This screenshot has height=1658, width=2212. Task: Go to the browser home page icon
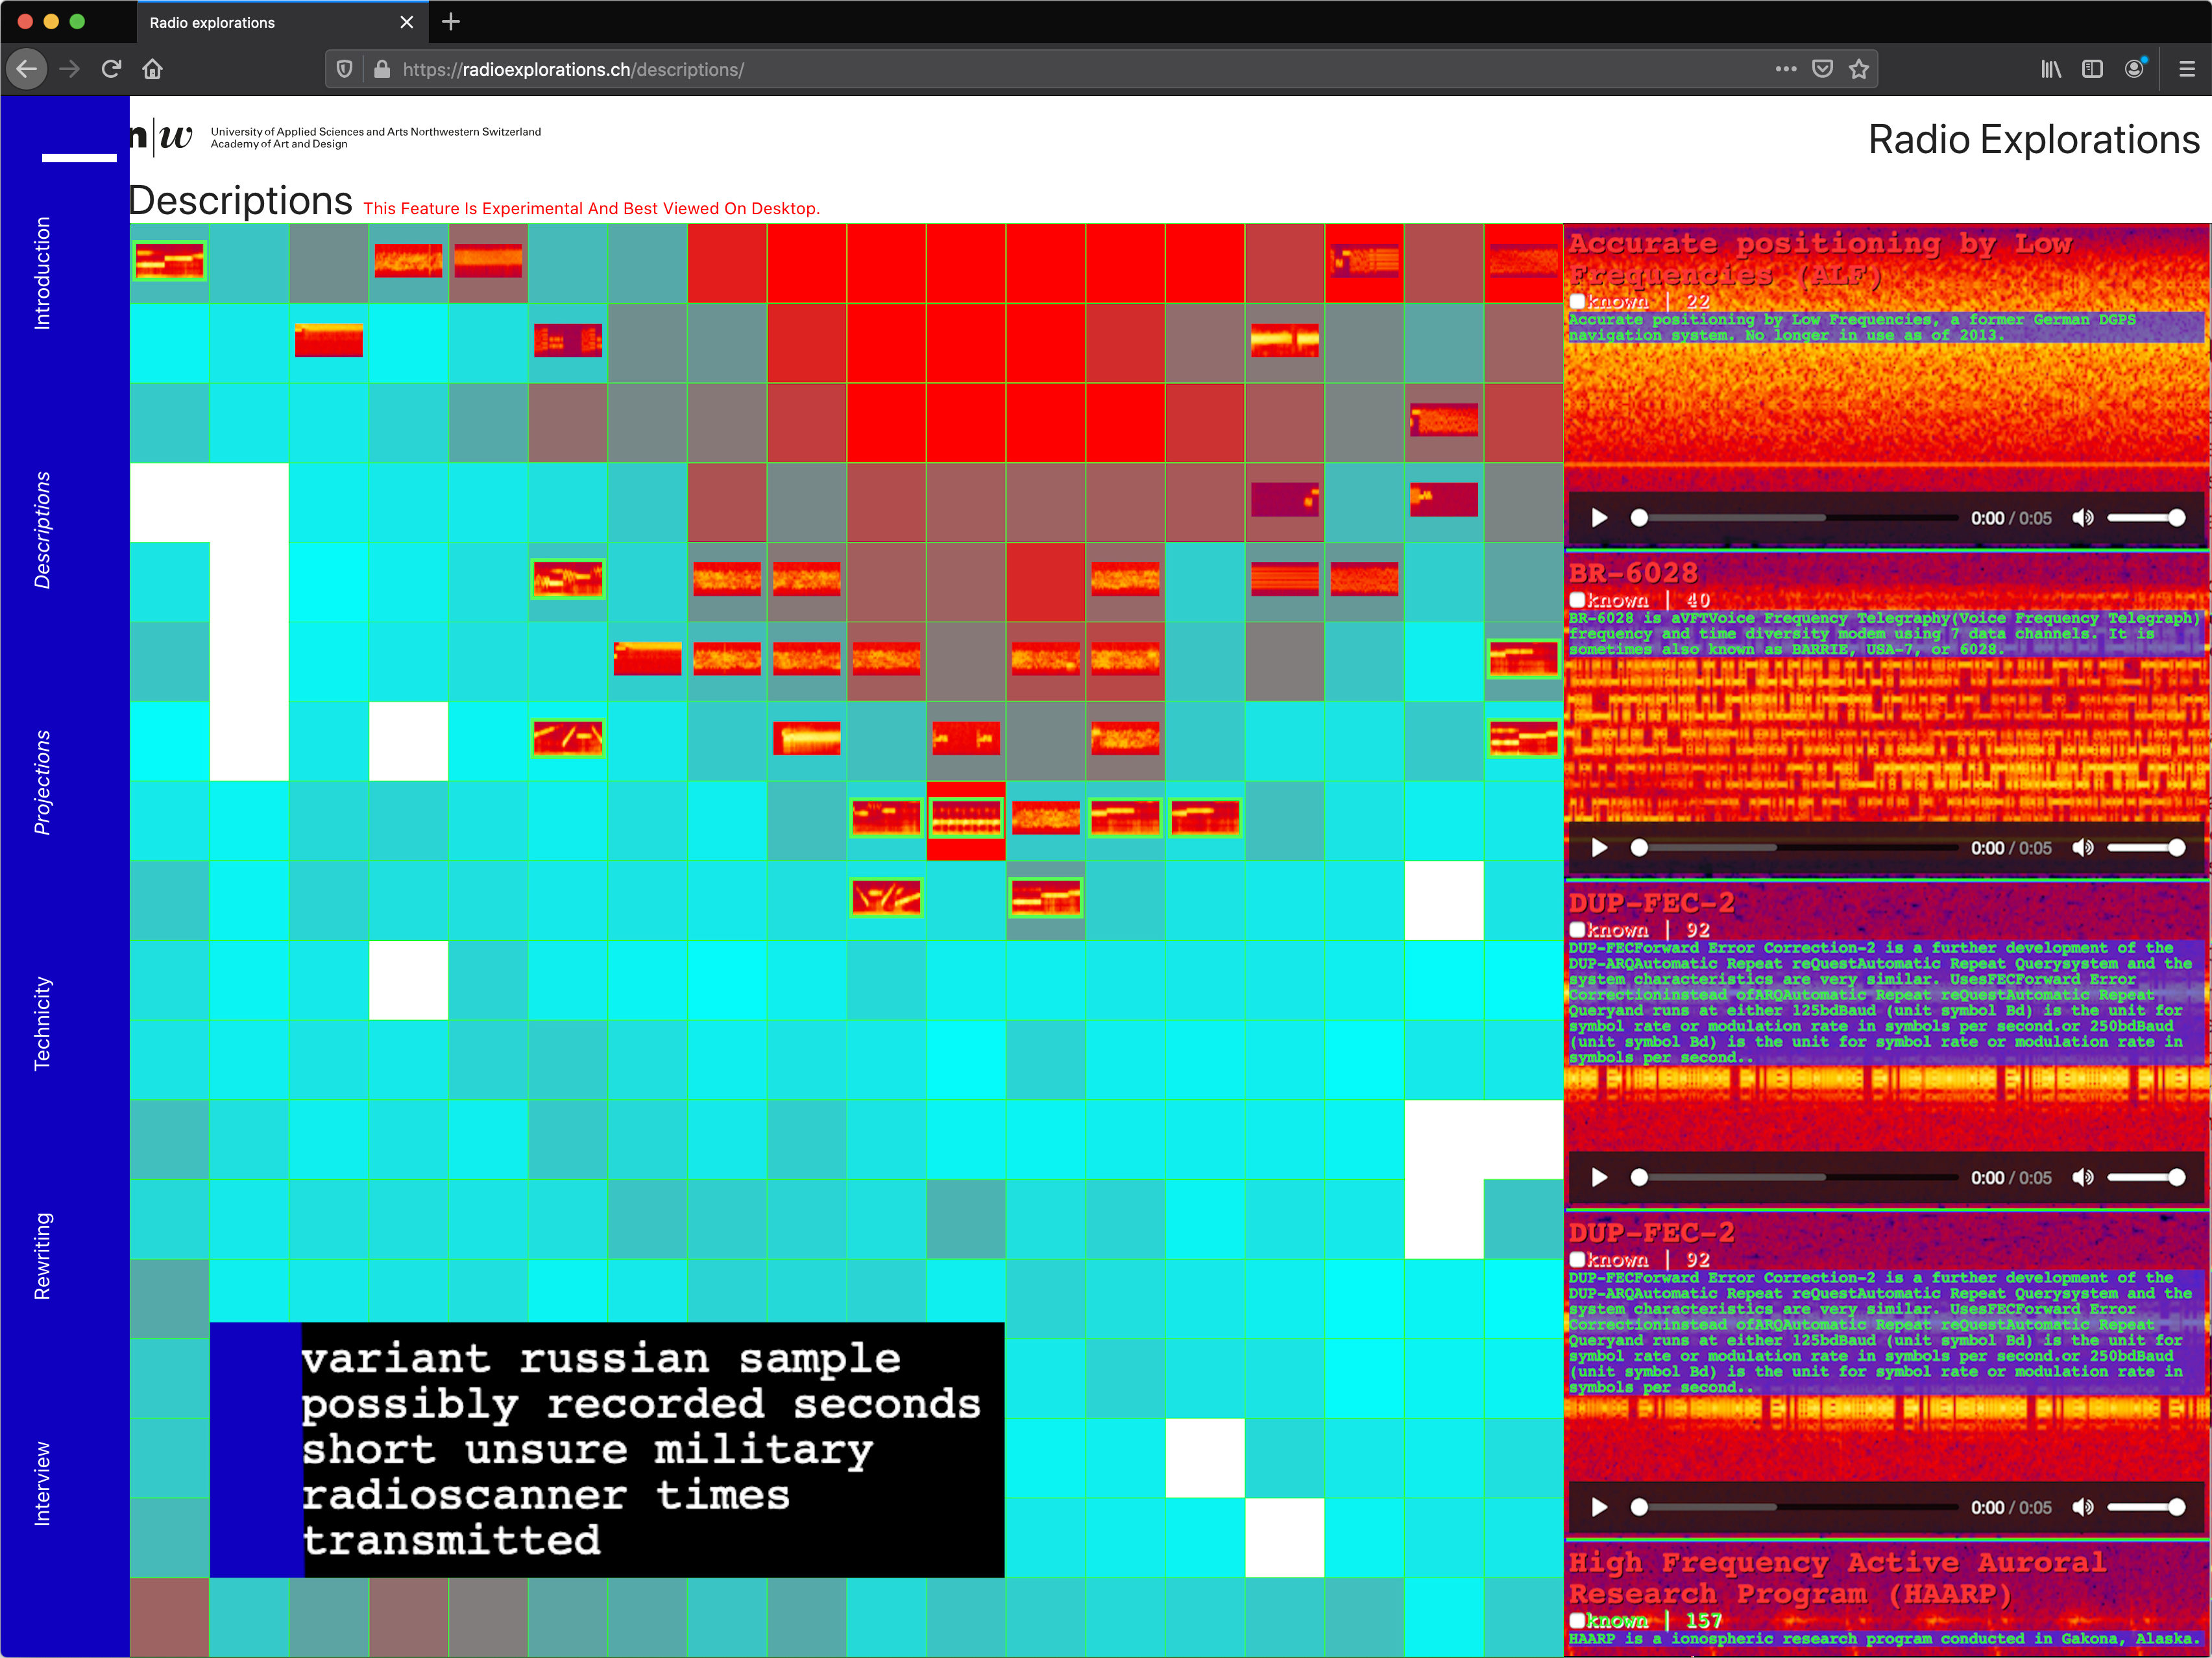tap(152, 69)
